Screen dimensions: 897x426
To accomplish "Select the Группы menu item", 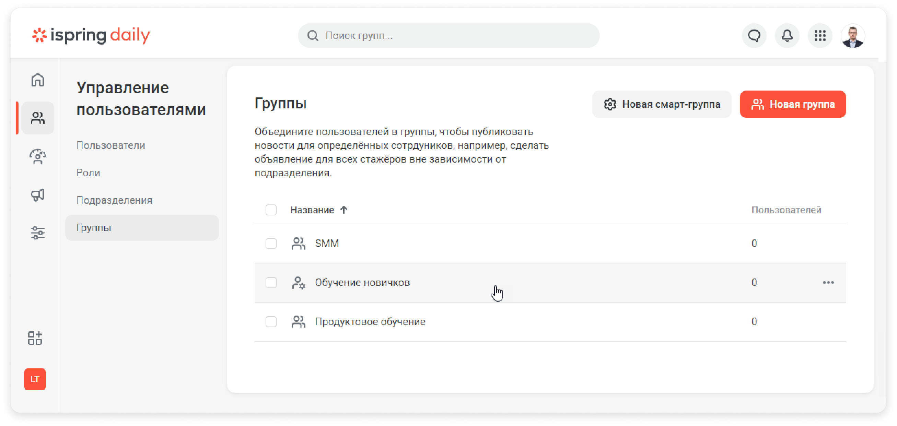I will [x=142, y=228].
